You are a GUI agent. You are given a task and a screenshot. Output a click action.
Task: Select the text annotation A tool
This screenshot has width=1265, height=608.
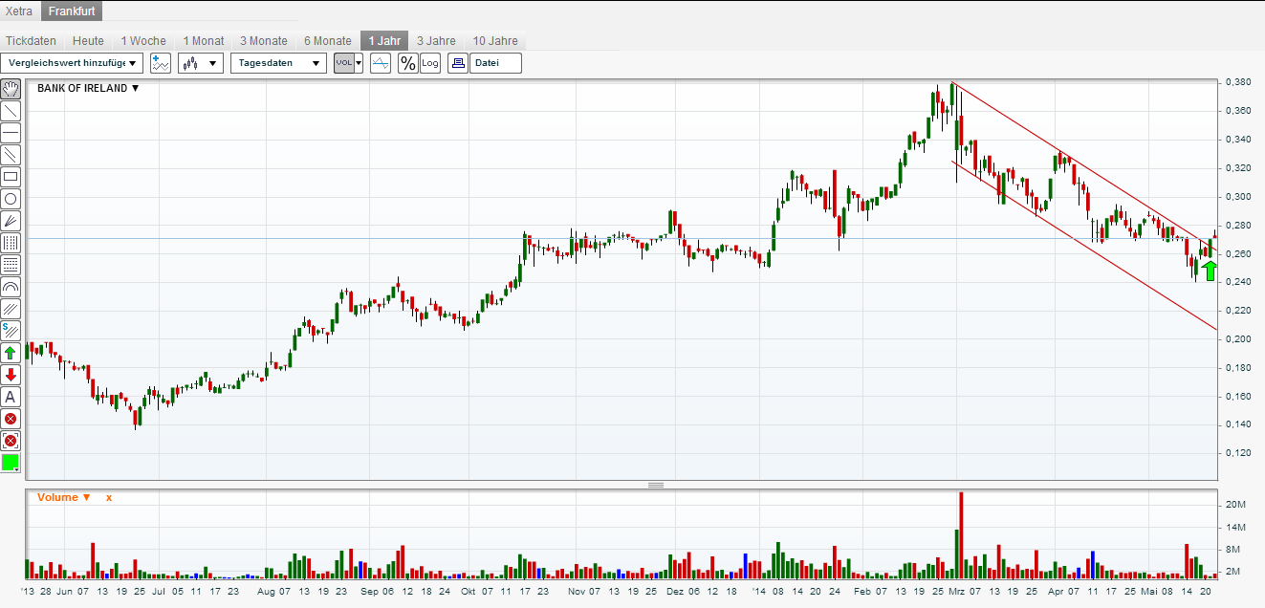[x=11, y=397]
